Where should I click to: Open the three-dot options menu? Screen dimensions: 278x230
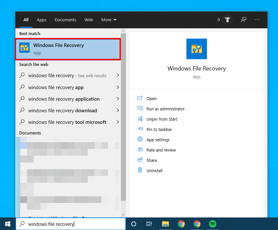point(257,20)
